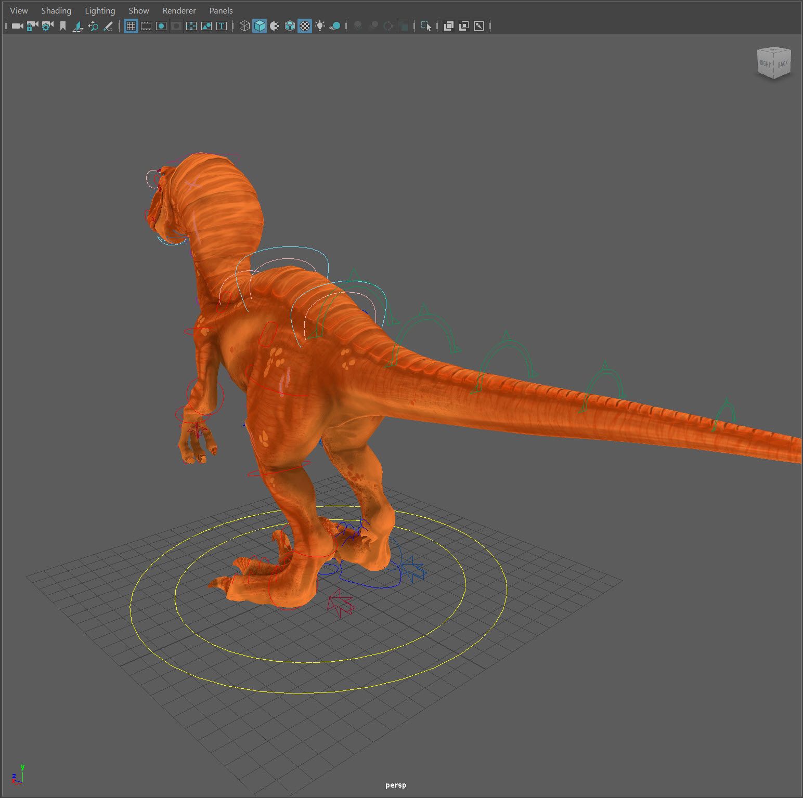Click the Isolate Select icon
Image resolution: width=803 pixels, height=798 pixels.
point(426,26)
